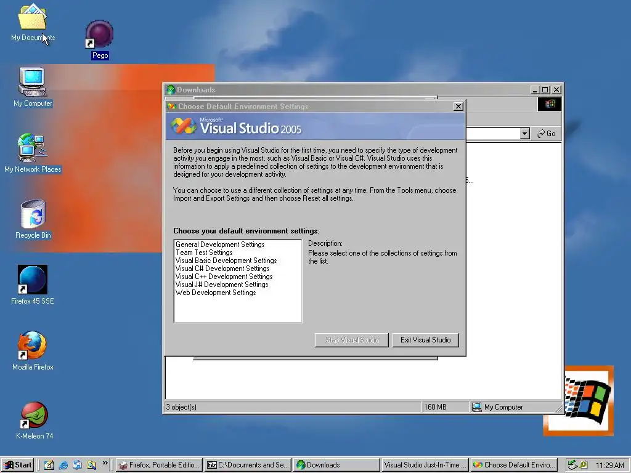Close the Downloads window

[556, 90]
